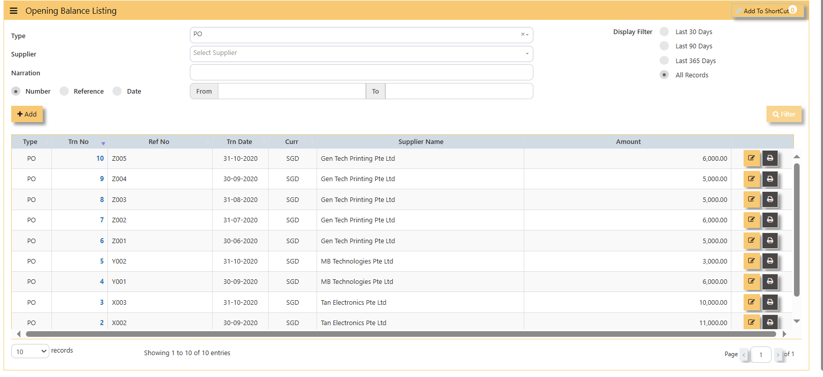Select Last 30 Days display filter
Screen dimensions: 823x377
664,32
